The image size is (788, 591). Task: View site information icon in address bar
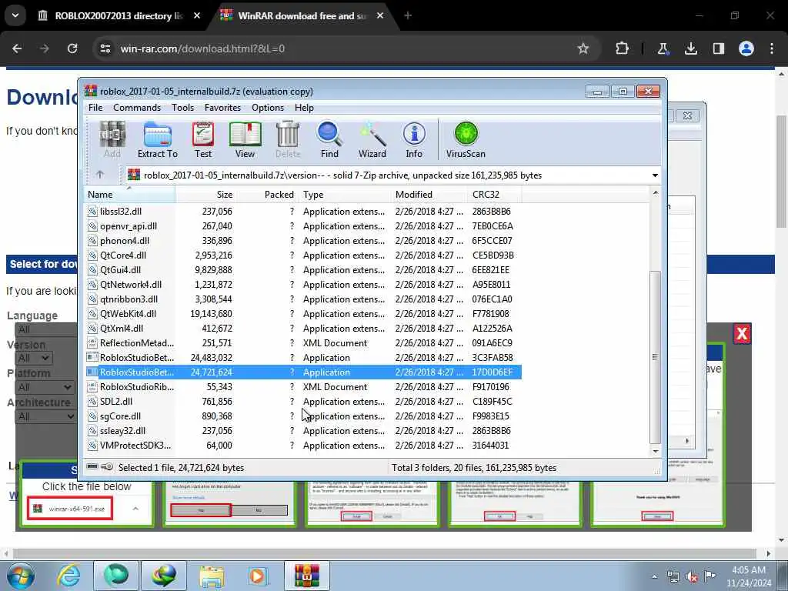pyautogui.click(x=105, y=48)
